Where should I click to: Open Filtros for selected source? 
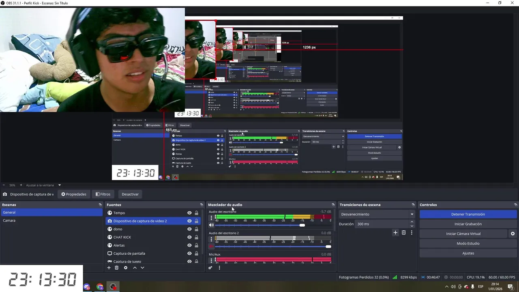[x=103, y=194]
